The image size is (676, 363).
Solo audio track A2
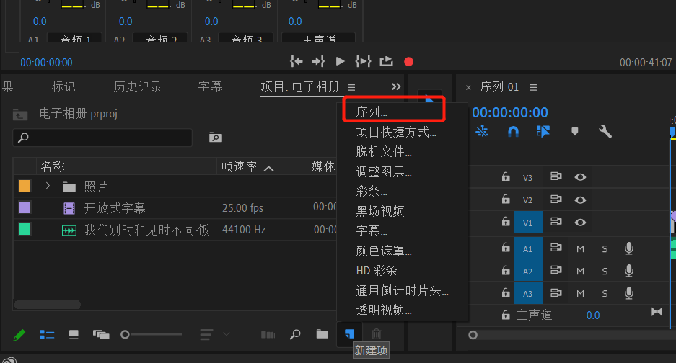pos(605,271)
